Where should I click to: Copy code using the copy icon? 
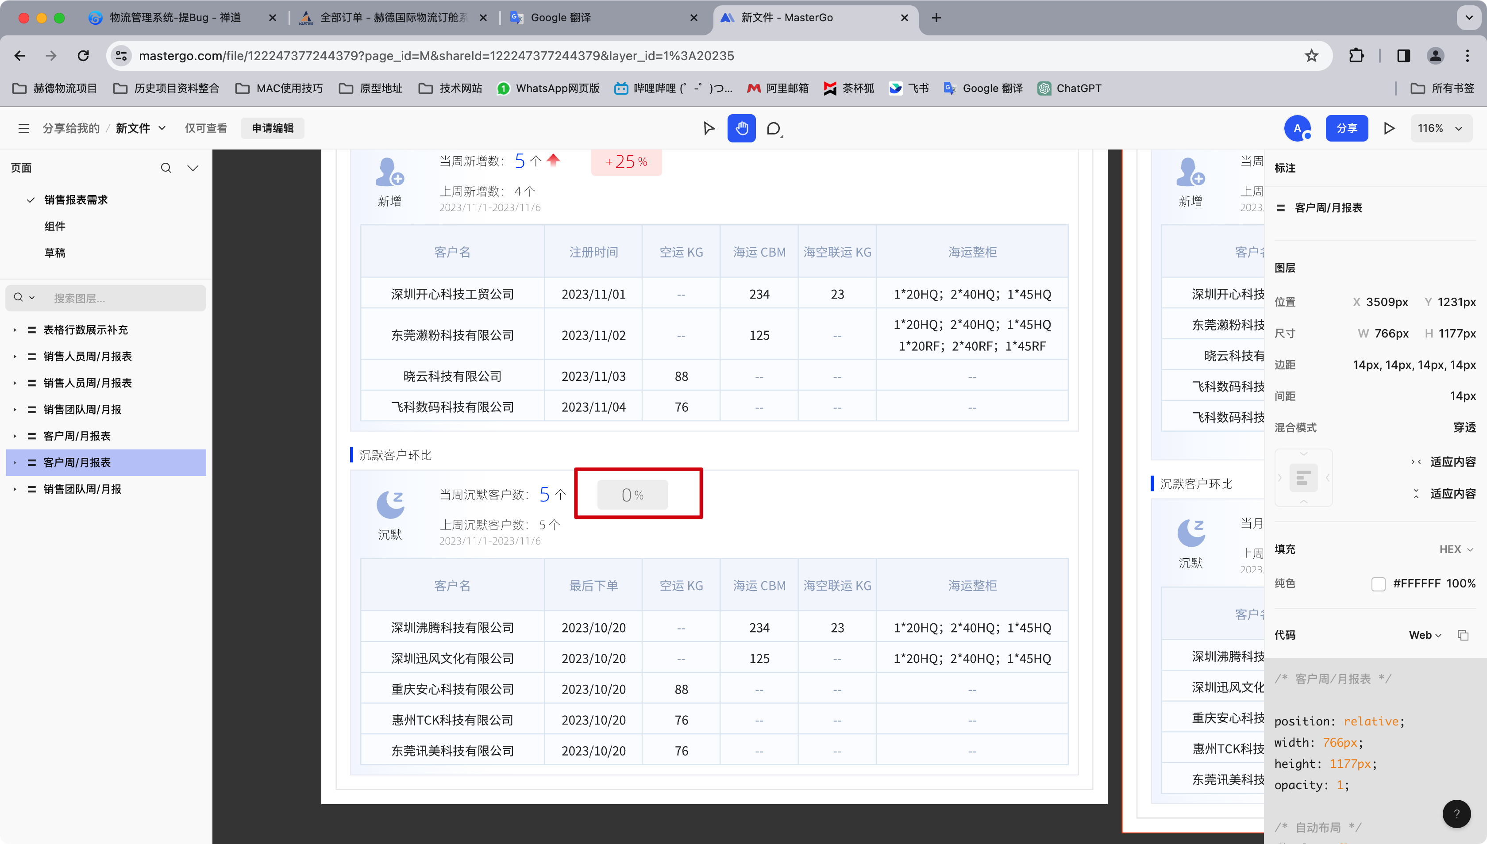1463,635
